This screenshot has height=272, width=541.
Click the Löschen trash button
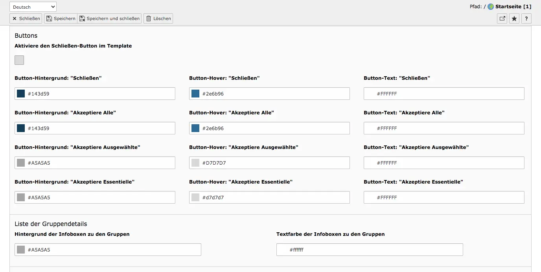coord(158,18)
